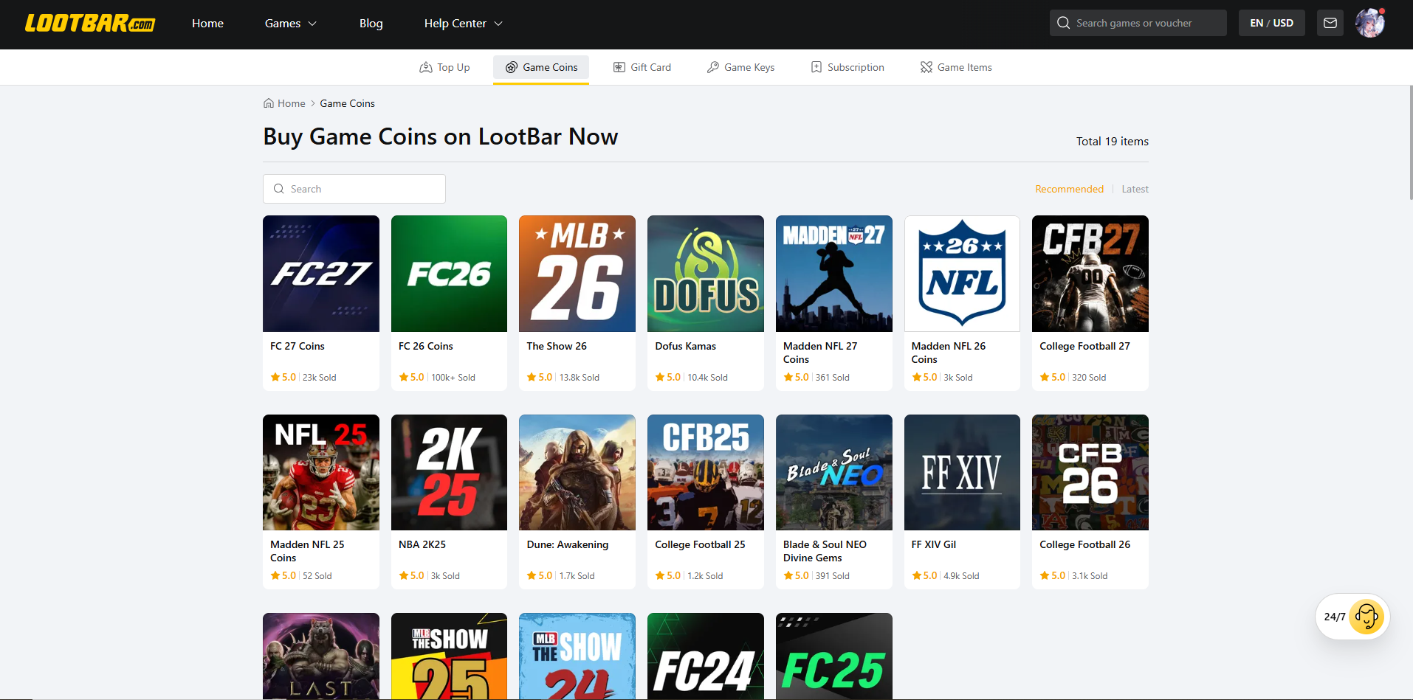The width and height of the screenshot is (1413, 700).
Task: Open the Madden NFL 27 thumbnail
Action: 834,274
